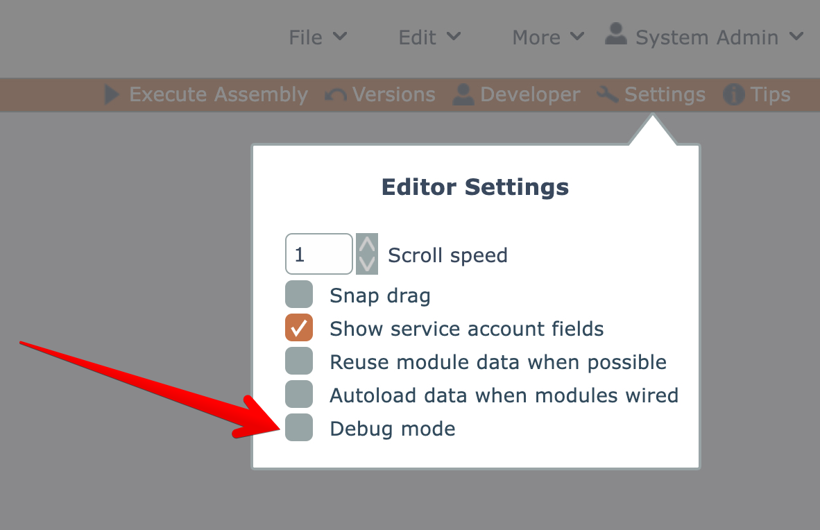Open the Versions toolbar item
The width and height of the screenshot is (820, 530).
(x=393, y=94)
